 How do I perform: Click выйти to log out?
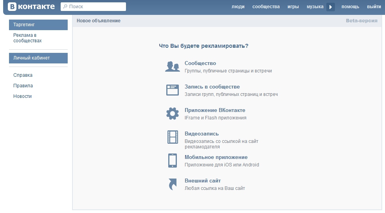374,7
